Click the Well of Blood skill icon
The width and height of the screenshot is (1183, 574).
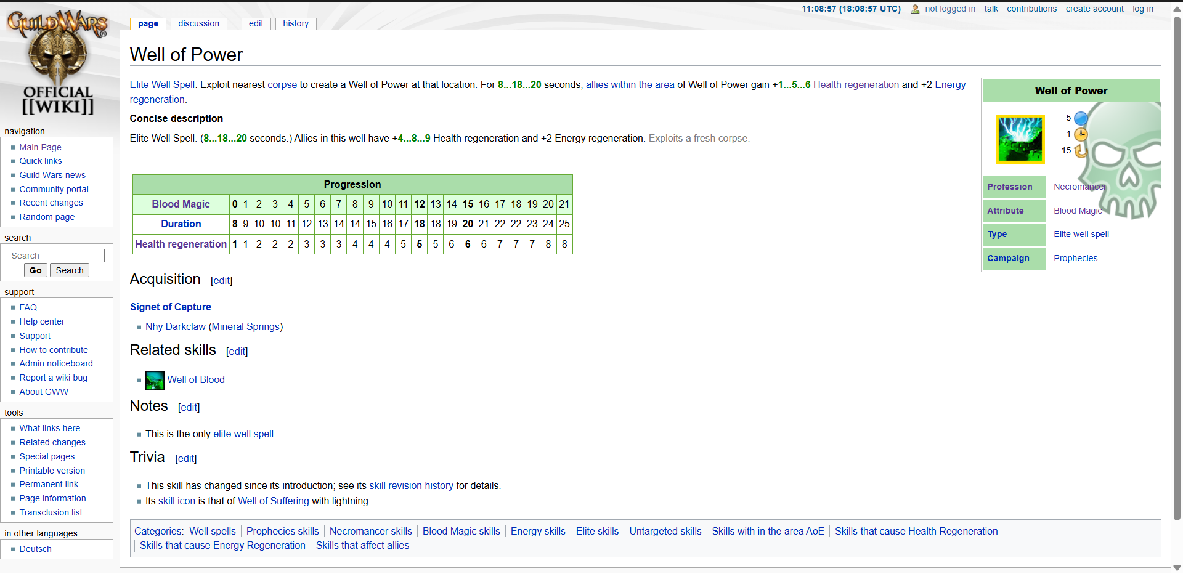[x=155, y=380]
